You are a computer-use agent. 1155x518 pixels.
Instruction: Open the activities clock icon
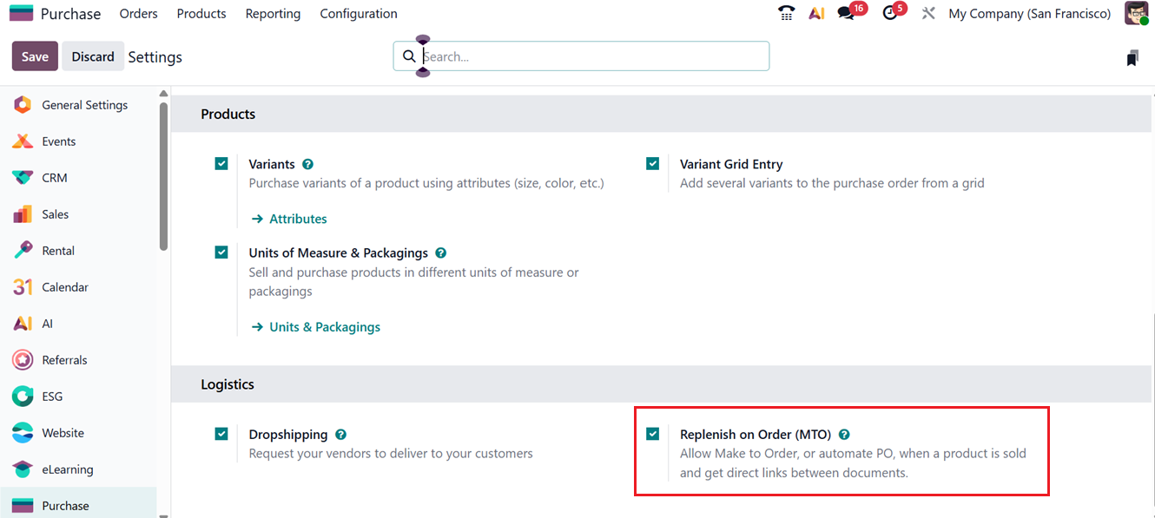(889, 14)
